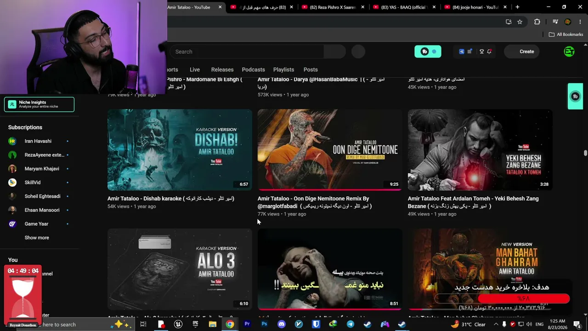Open Photoshop from the taskbar
The height and width of the screenshot is (331, 588).
tap(264, 324)
